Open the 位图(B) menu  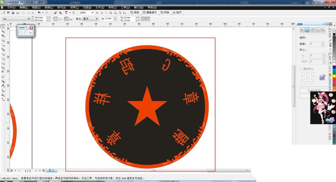[88, 7]
